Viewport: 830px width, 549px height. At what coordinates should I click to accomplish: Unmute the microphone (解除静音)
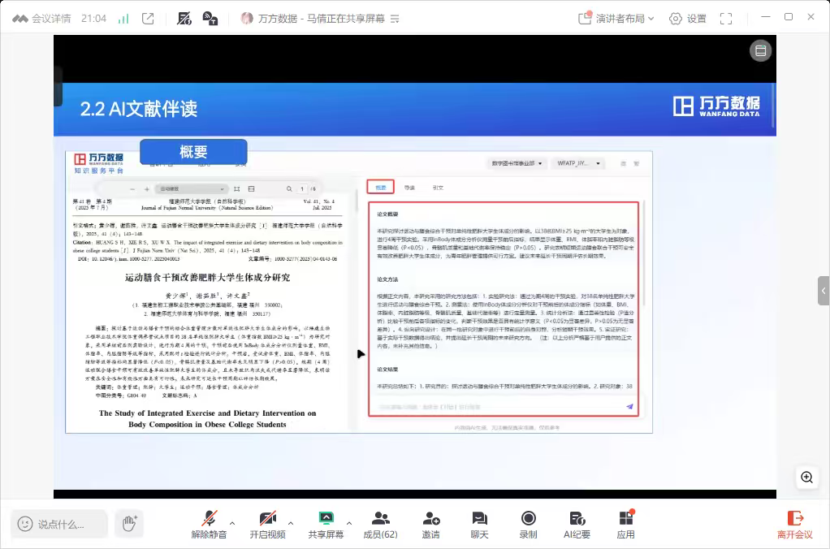pos(210,524)
